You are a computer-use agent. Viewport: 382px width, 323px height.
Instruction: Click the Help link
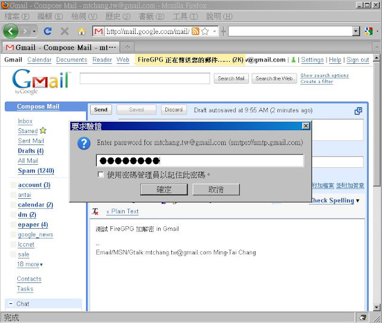[335, 60]
